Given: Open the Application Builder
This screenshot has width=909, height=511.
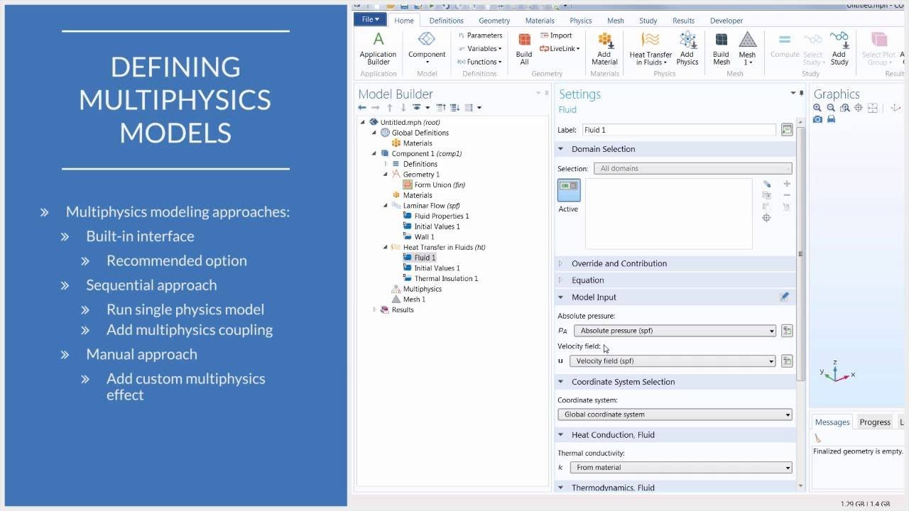Looking at the screenshot, I should (x=378, y=48).
